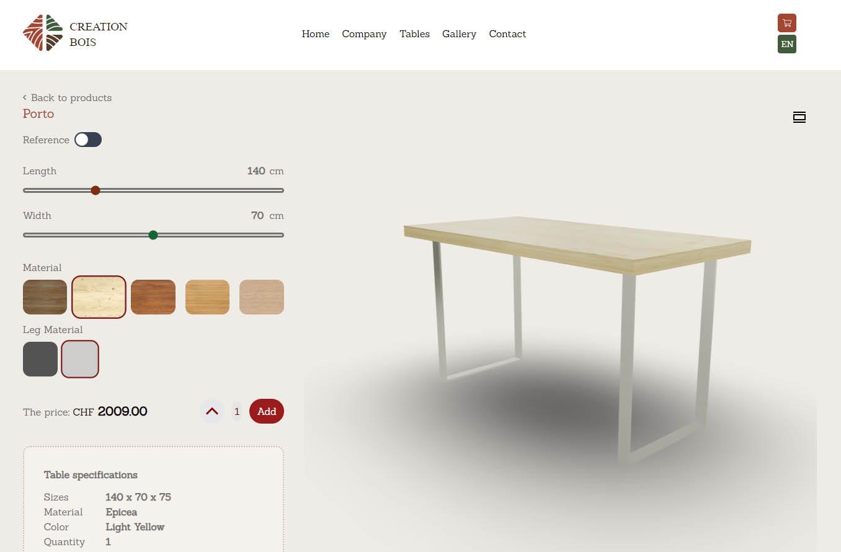Select the dark walnut material swatch
Image resolution: width=841 pixels, height=552 pixels.
(45, 297)
